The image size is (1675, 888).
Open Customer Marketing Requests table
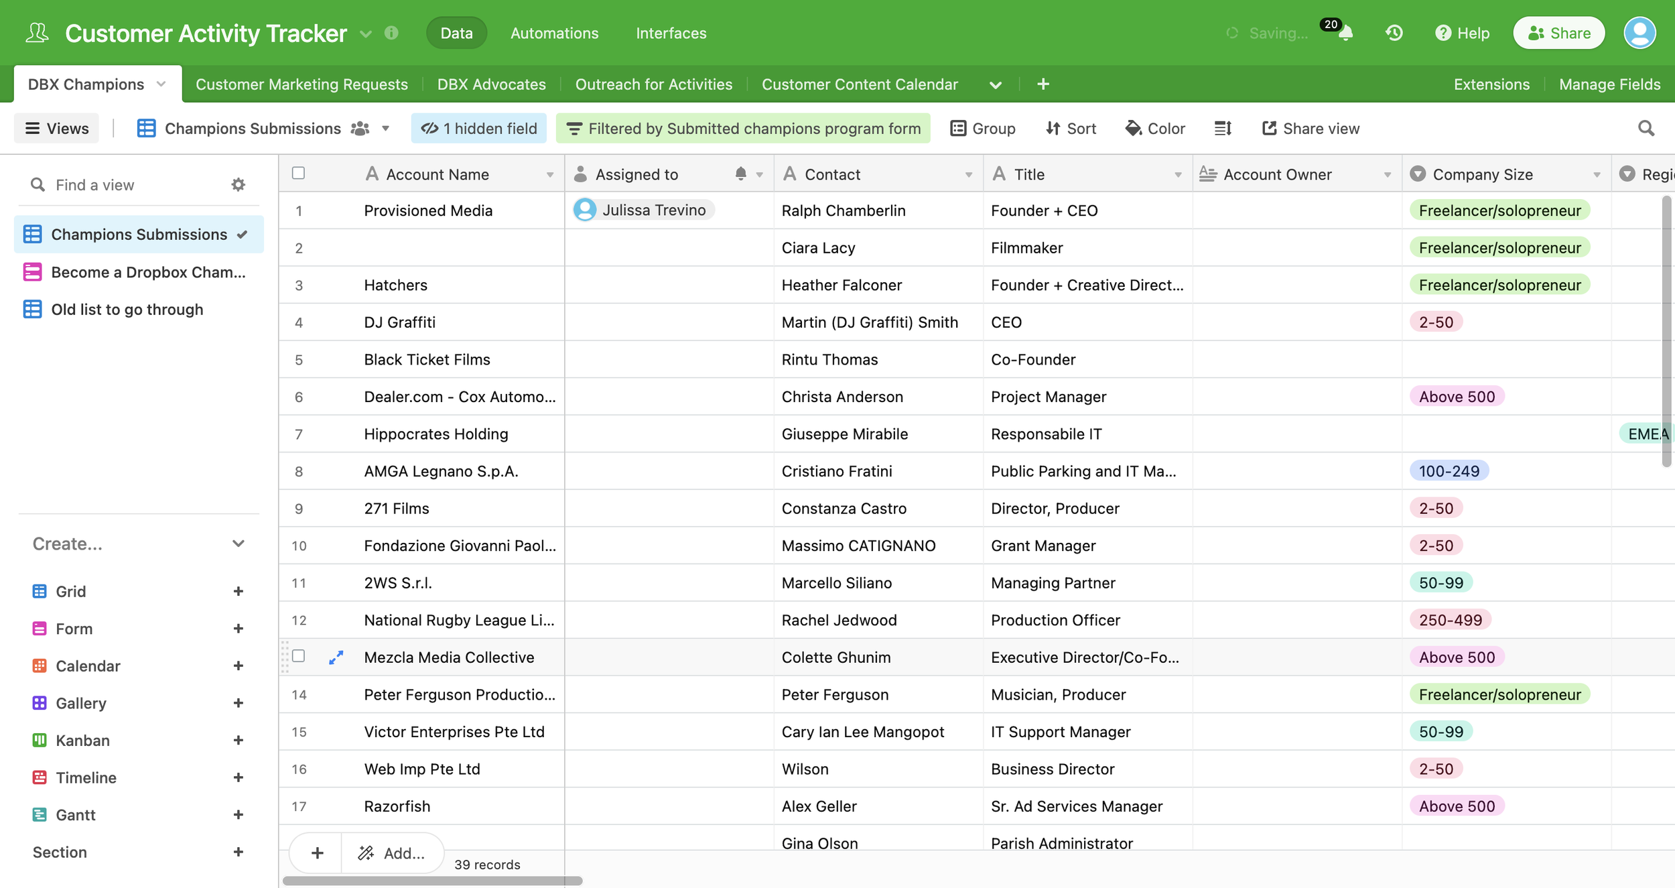pyautogui.click(x=301, y=84)
